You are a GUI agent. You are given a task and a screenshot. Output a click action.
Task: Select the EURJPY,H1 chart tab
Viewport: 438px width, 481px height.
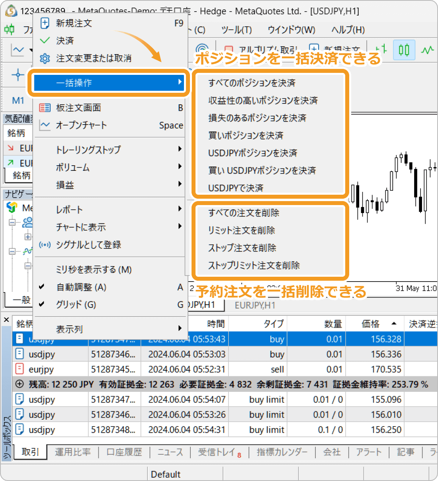(x=255, y=305)
